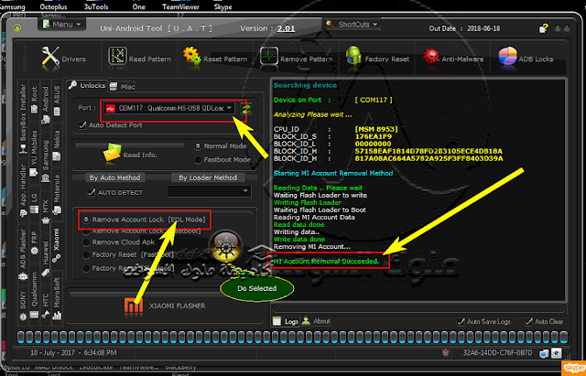Click the [MSM 8953] CPU_ID value

pos(376,129)
